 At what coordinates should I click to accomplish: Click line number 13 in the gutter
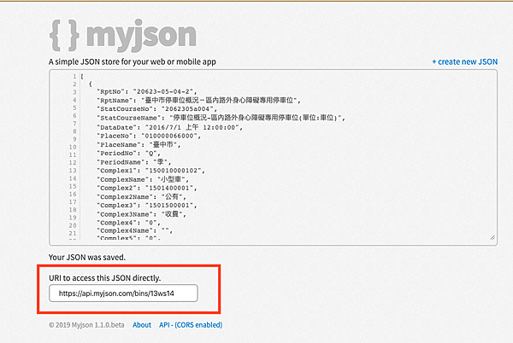(x=73, y=171)
